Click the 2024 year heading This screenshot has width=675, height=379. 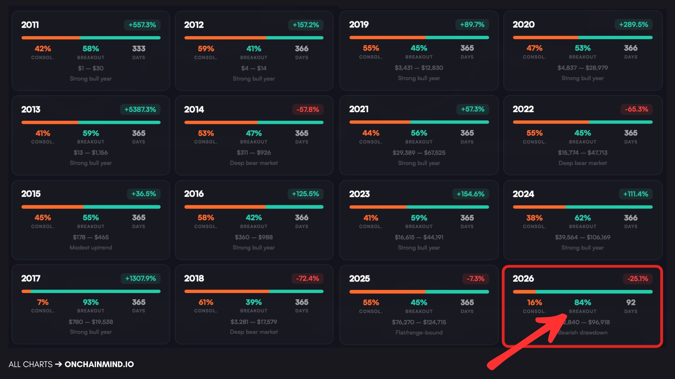[x=523, y=194]
